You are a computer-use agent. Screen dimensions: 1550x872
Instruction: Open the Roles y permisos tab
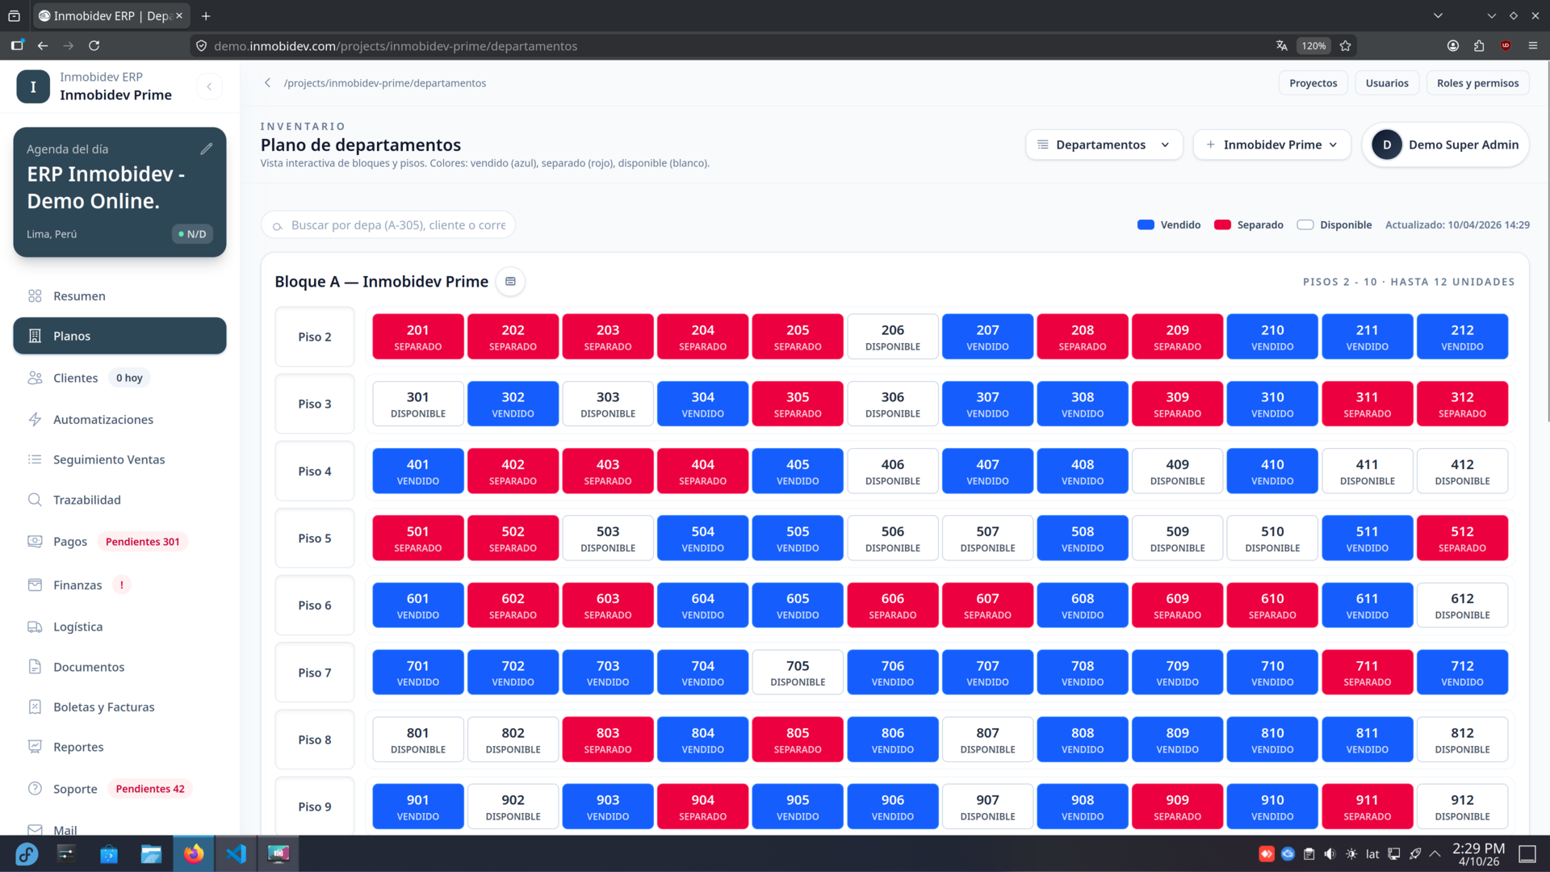click(1477, 82)
